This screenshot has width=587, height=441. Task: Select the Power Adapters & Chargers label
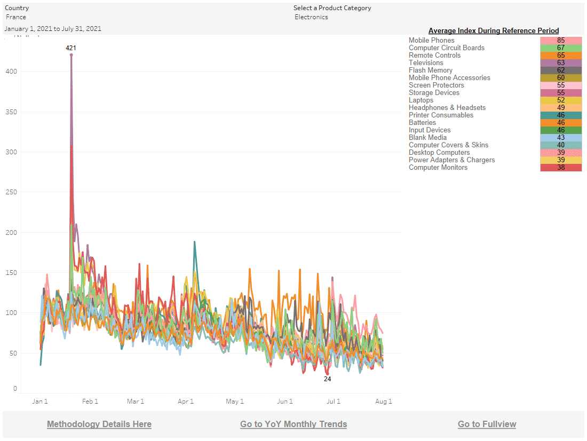tap(451, 160)
